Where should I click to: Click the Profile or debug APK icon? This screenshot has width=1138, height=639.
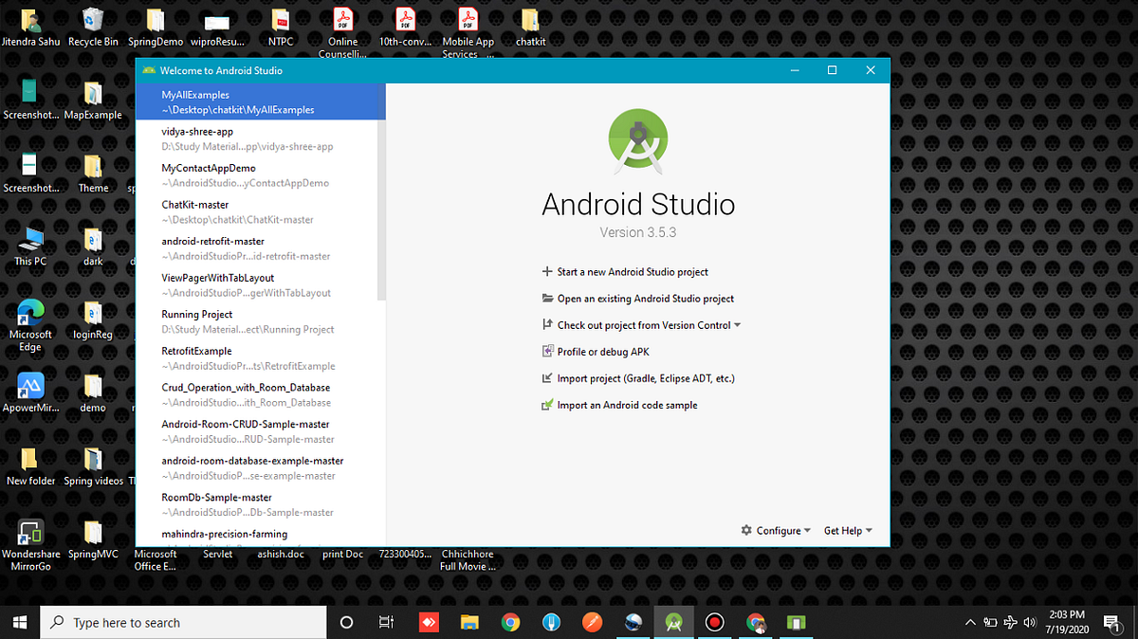[x=545, y=352]
